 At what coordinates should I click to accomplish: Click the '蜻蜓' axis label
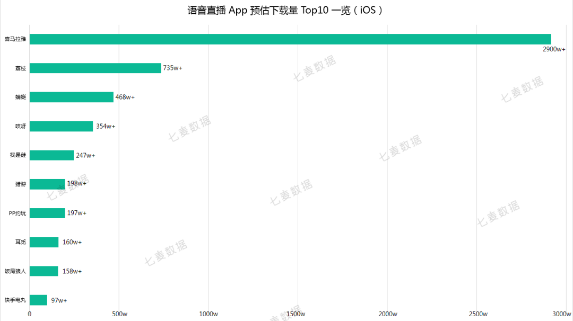click(21, 97)
